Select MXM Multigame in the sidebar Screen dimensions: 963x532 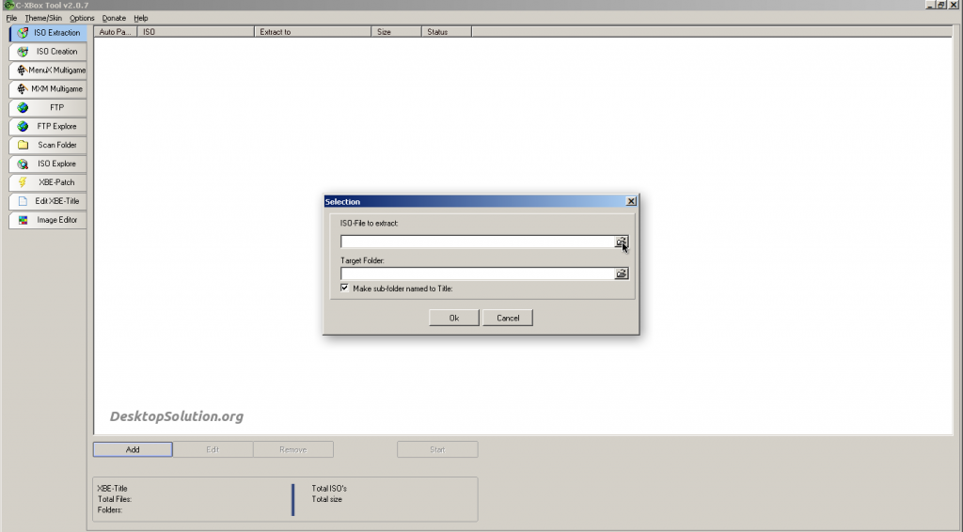48,89
